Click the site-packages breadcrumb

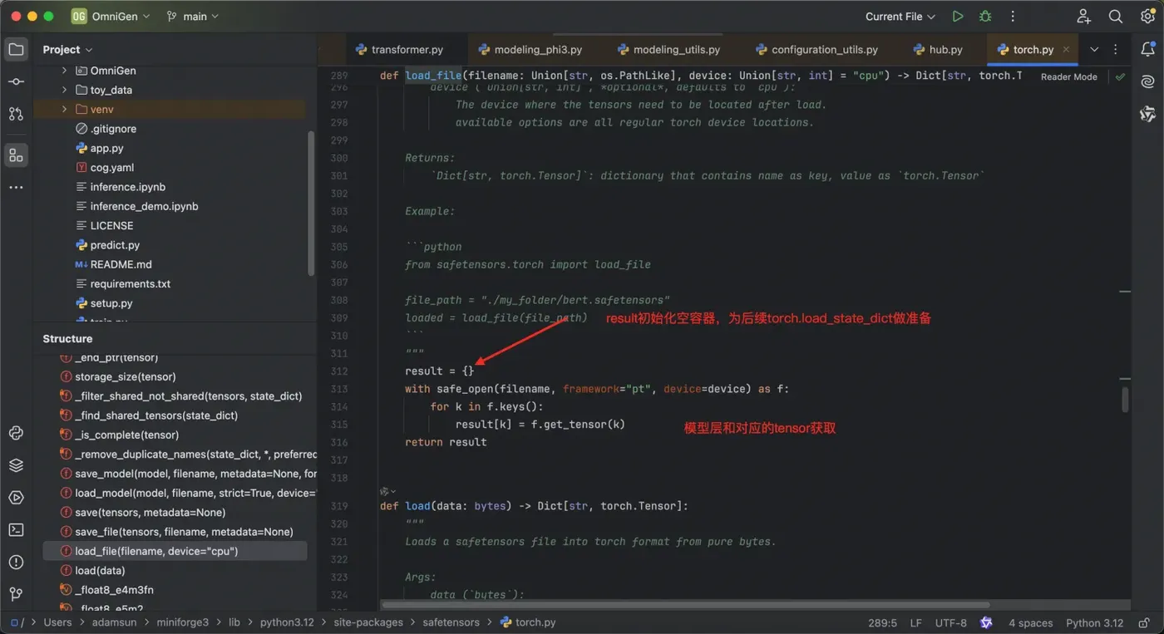[368, 622]
